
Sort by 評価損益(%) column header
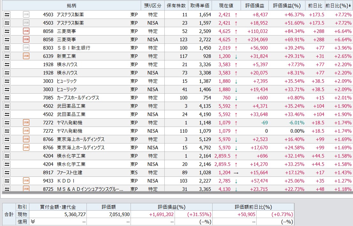287,6
